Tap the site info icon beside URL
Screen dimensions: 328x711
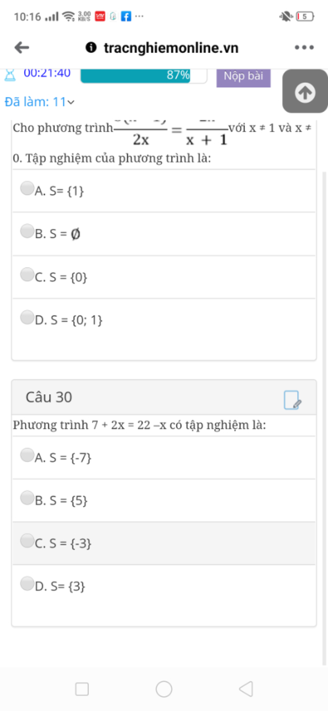pos(91,47)
